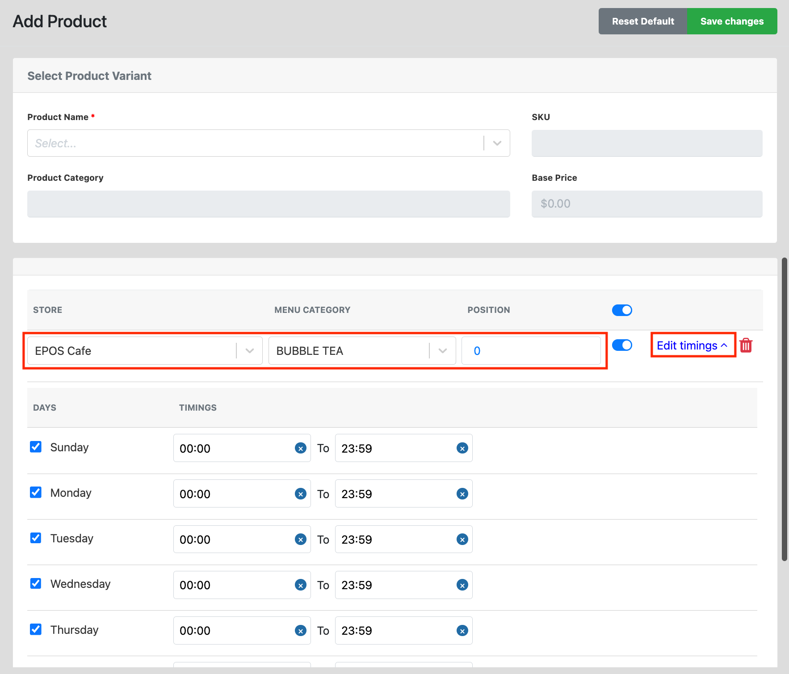The height and width of the screenshot is (674, 789).
Task: Edit the Monday end time 23:59 field
Action: point(403,494)
